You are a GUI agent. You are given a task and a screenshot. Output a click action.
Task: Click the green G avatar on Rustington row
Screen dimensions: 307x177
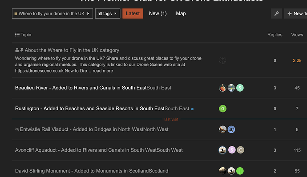pos(222,109)
